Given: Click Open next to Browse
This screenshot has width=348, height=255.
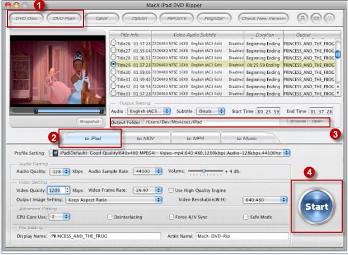Looking at the screenshot, I should tap(317, 121).
